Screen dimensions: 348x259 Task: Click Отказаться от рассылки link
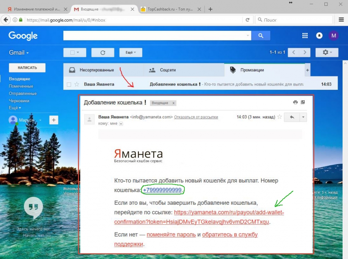(196, 117)
